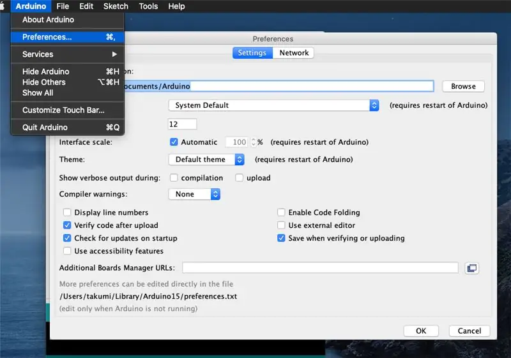Uncheck Check for updates on startup
511x358 pixels.
point(67,238)
